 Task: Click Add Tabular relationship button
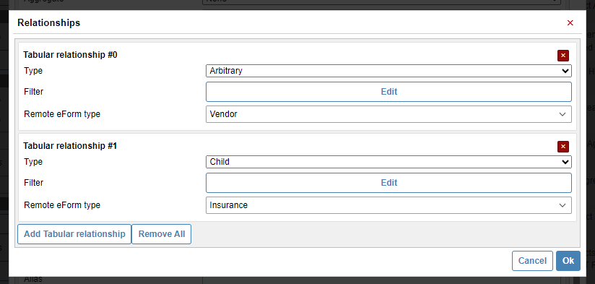(74, 234)
